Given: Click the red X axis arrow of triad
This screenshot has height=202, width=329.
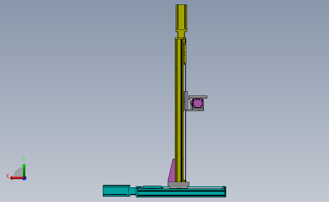Looking at the screenshot, I should (x=17, y=178).
